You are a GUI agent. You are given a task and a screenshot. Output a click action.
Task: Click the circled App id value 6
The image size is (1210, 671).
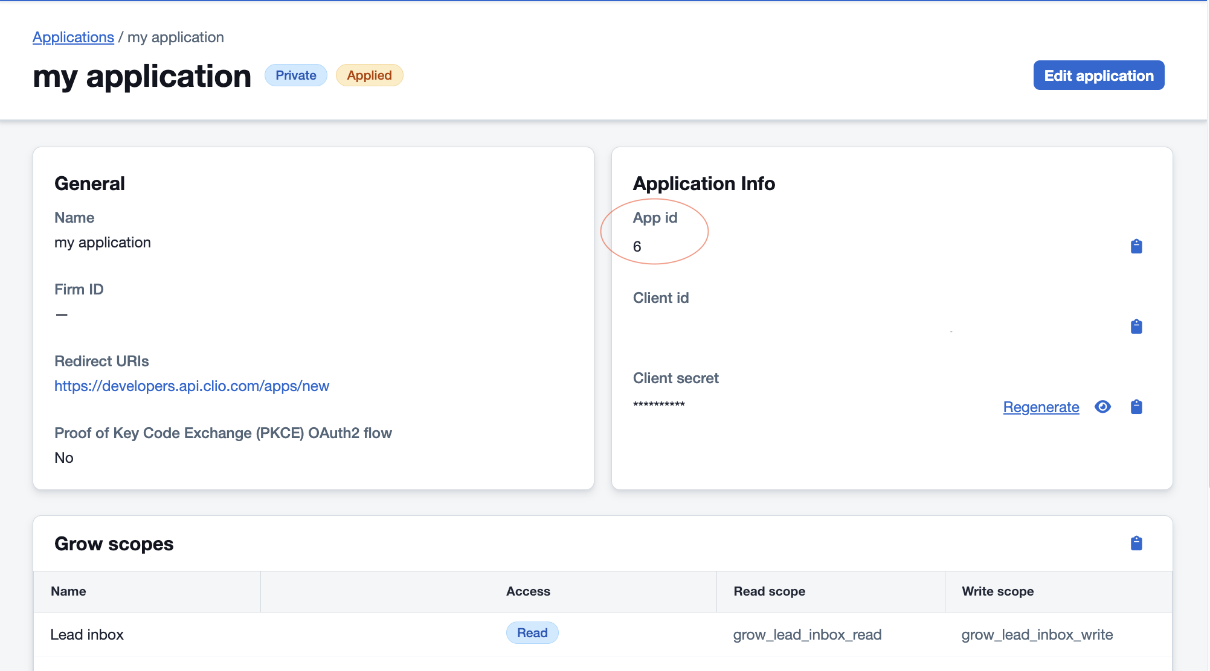click(638, 246)
